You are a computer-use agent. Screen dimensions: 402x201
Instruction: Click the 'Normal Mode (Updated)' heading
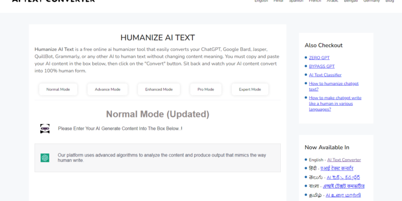point(158,114)
